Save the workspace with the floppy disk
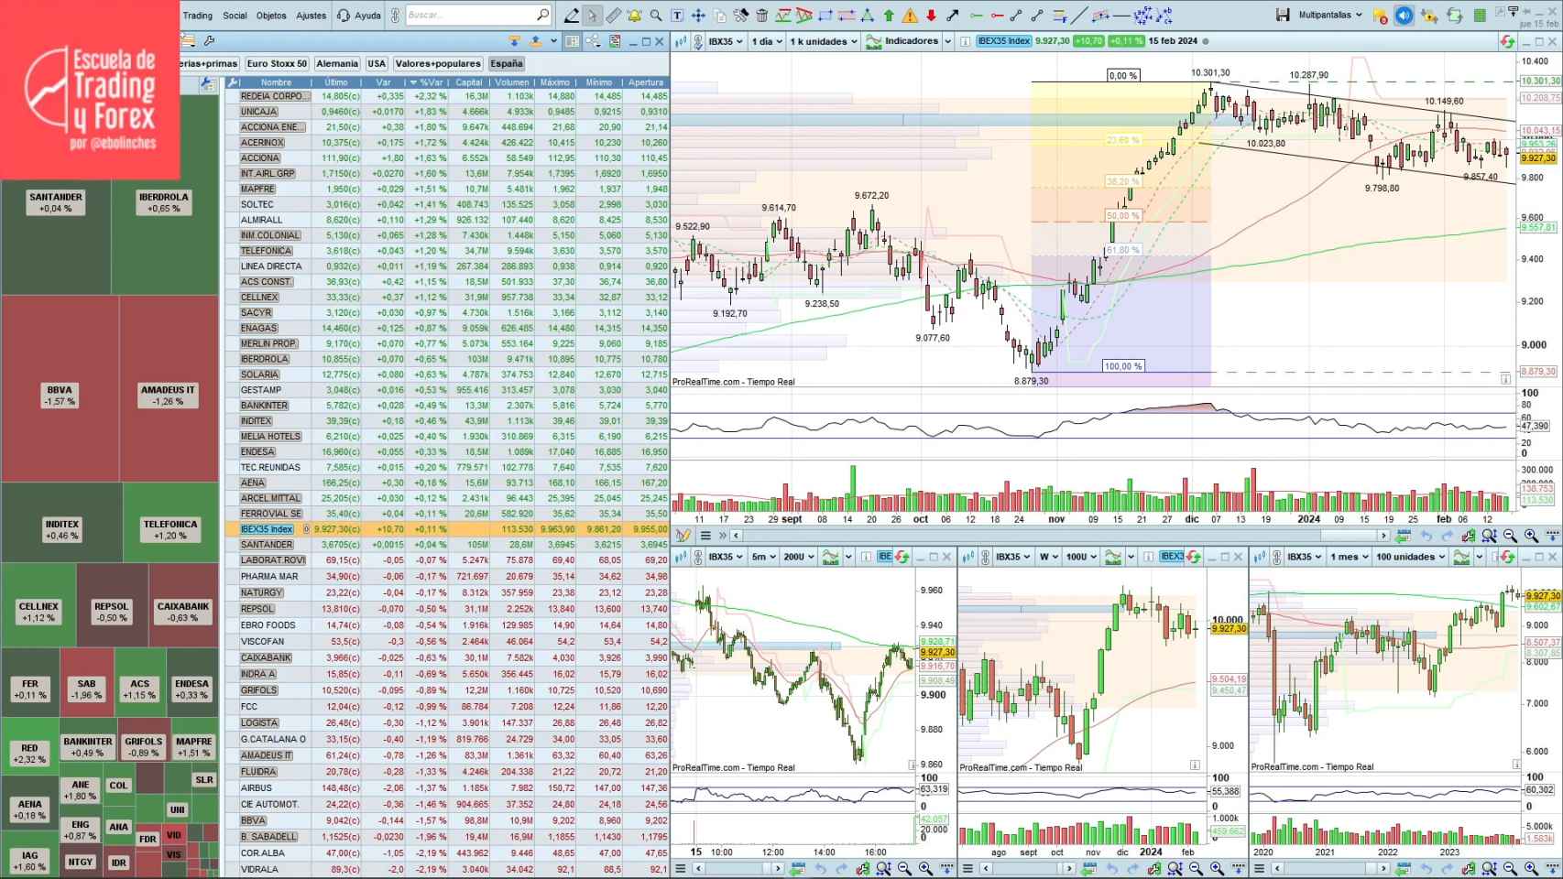This screenshot has width=1563, height=879. pyautogui.click(x=1283, y=15)
